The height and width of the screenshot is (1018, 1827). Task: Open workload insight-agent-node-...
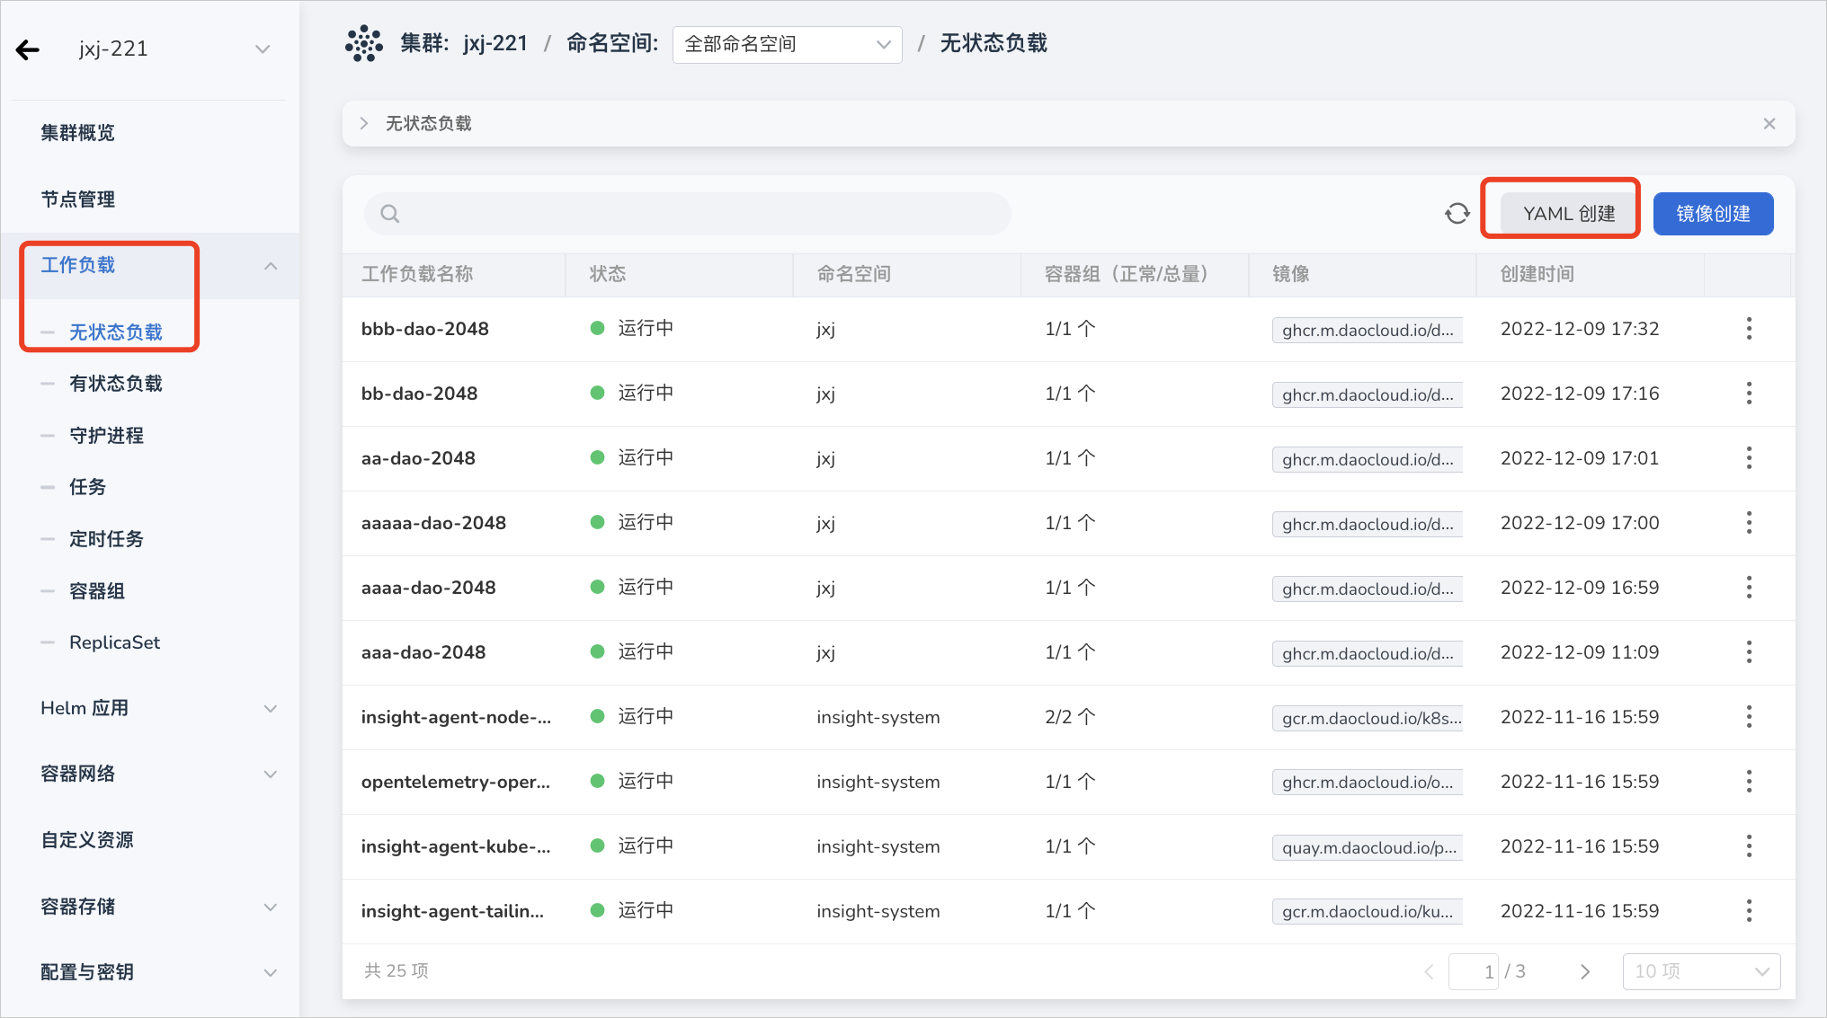point(456,717)
